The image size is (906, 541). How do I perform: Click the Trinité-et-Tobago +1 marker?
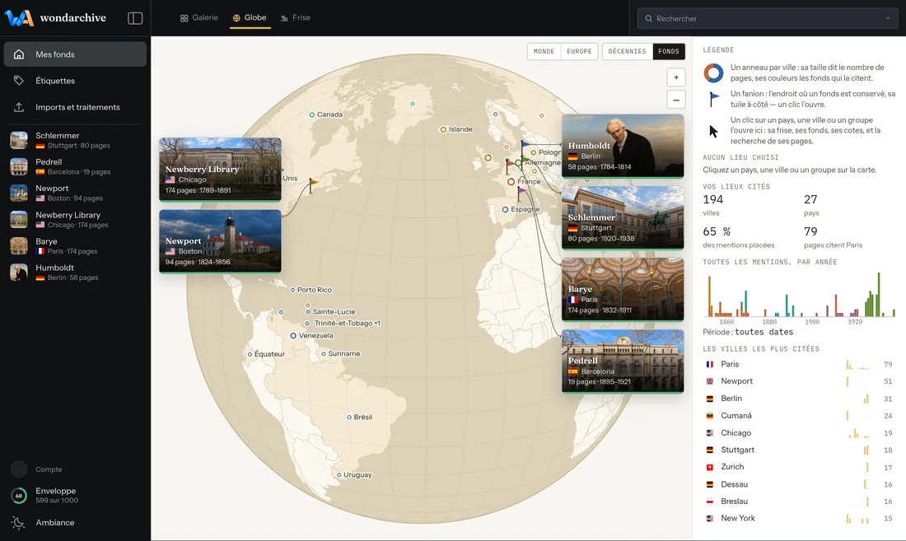308,324
